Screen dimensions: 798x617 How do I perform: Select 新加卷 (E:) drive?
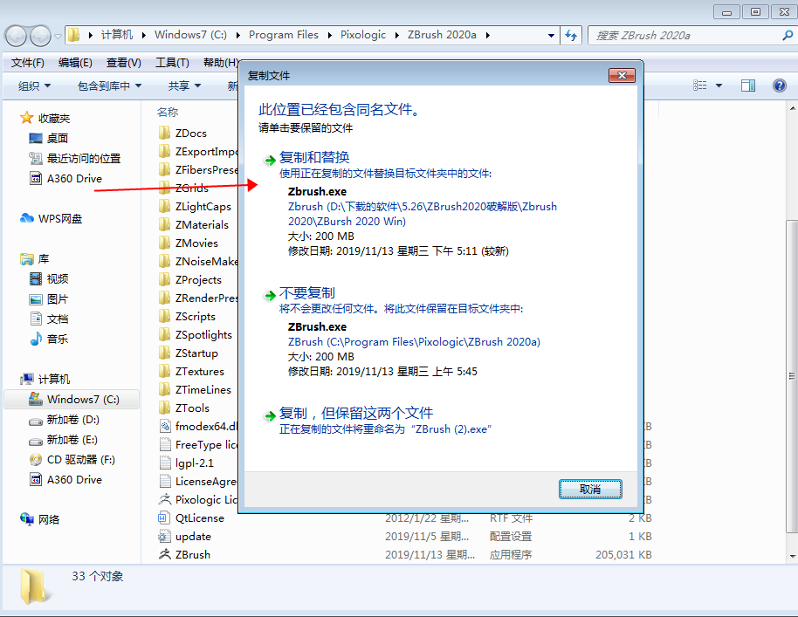(x=72, y=440)
